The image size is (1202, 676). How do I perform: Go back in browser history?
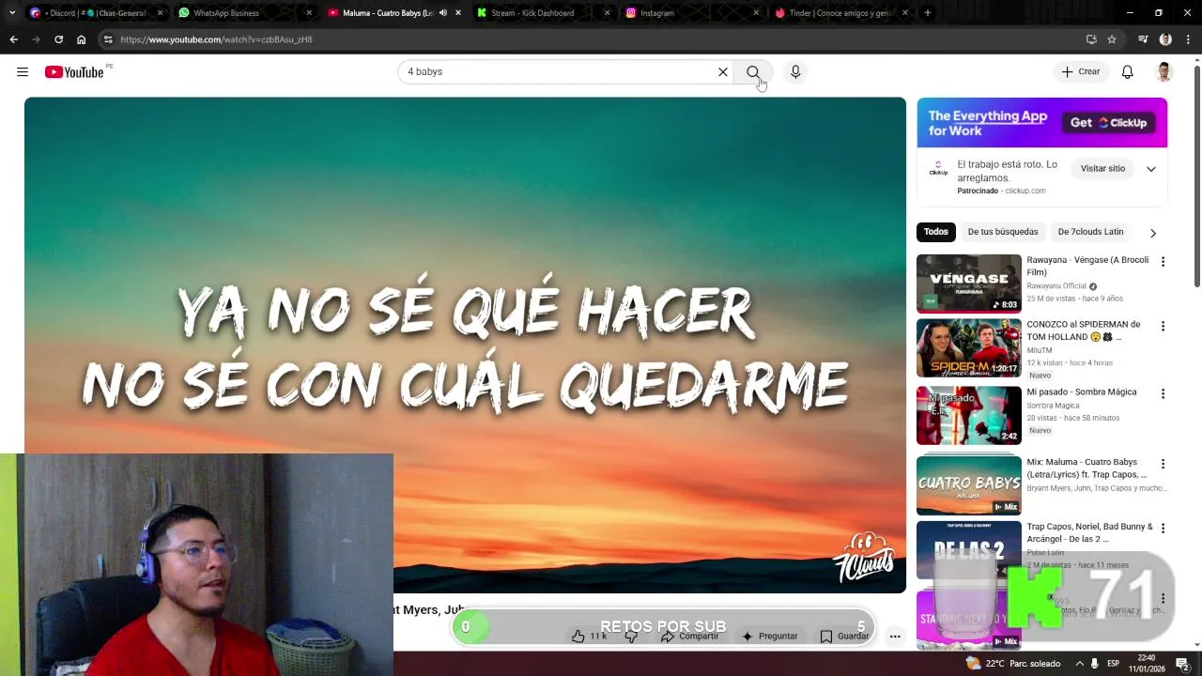[13, 39]
